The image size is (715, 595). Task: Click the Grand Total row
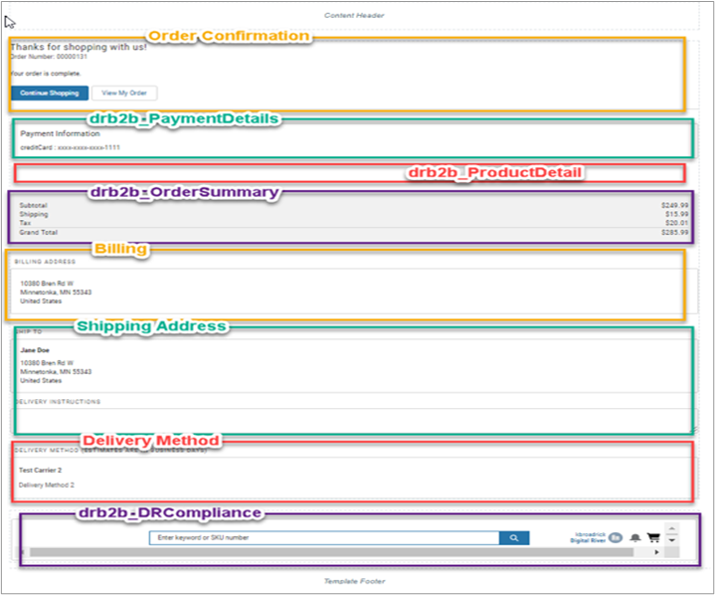point(355,232)
